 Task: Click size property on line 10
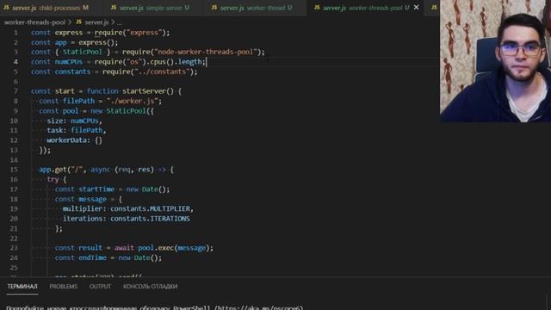pyautogui.click(x=54, y=121)
